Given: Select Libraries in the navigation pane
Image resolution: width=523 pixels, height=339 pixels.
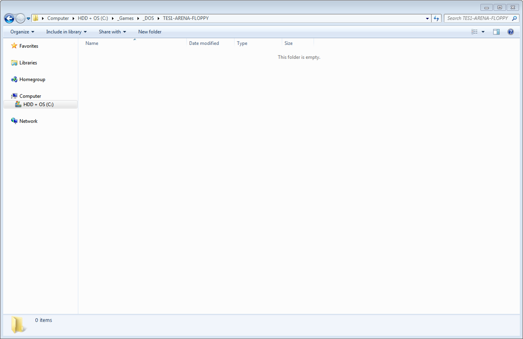Looking at the screenshot, I should coord(28,63).
